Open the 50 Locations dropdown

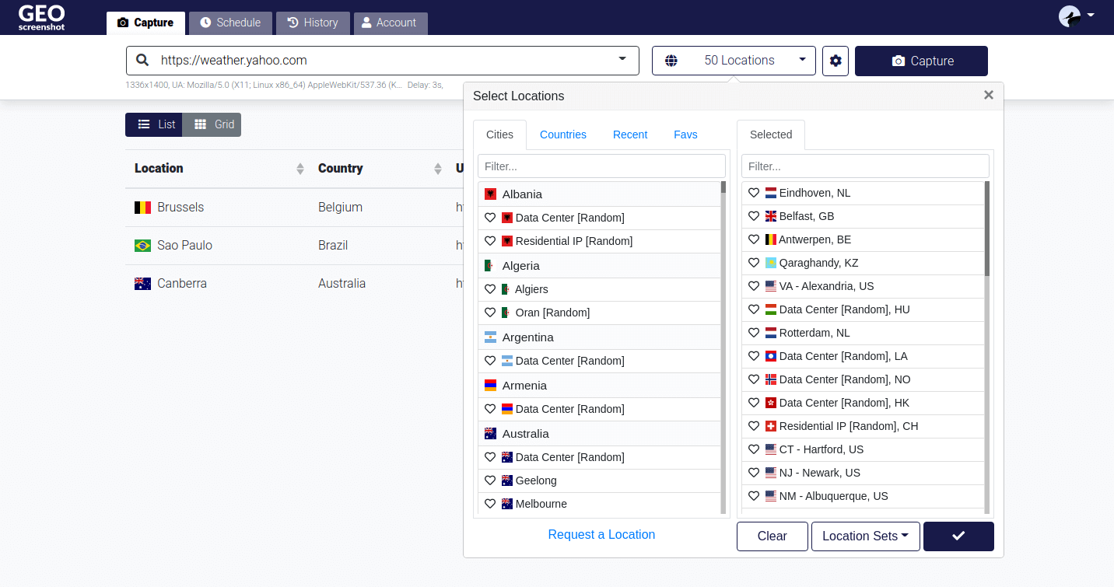pos(734,61)
